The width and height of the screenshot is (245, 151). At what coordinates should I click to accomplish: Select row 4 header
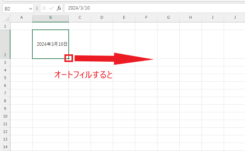[5, 70]
